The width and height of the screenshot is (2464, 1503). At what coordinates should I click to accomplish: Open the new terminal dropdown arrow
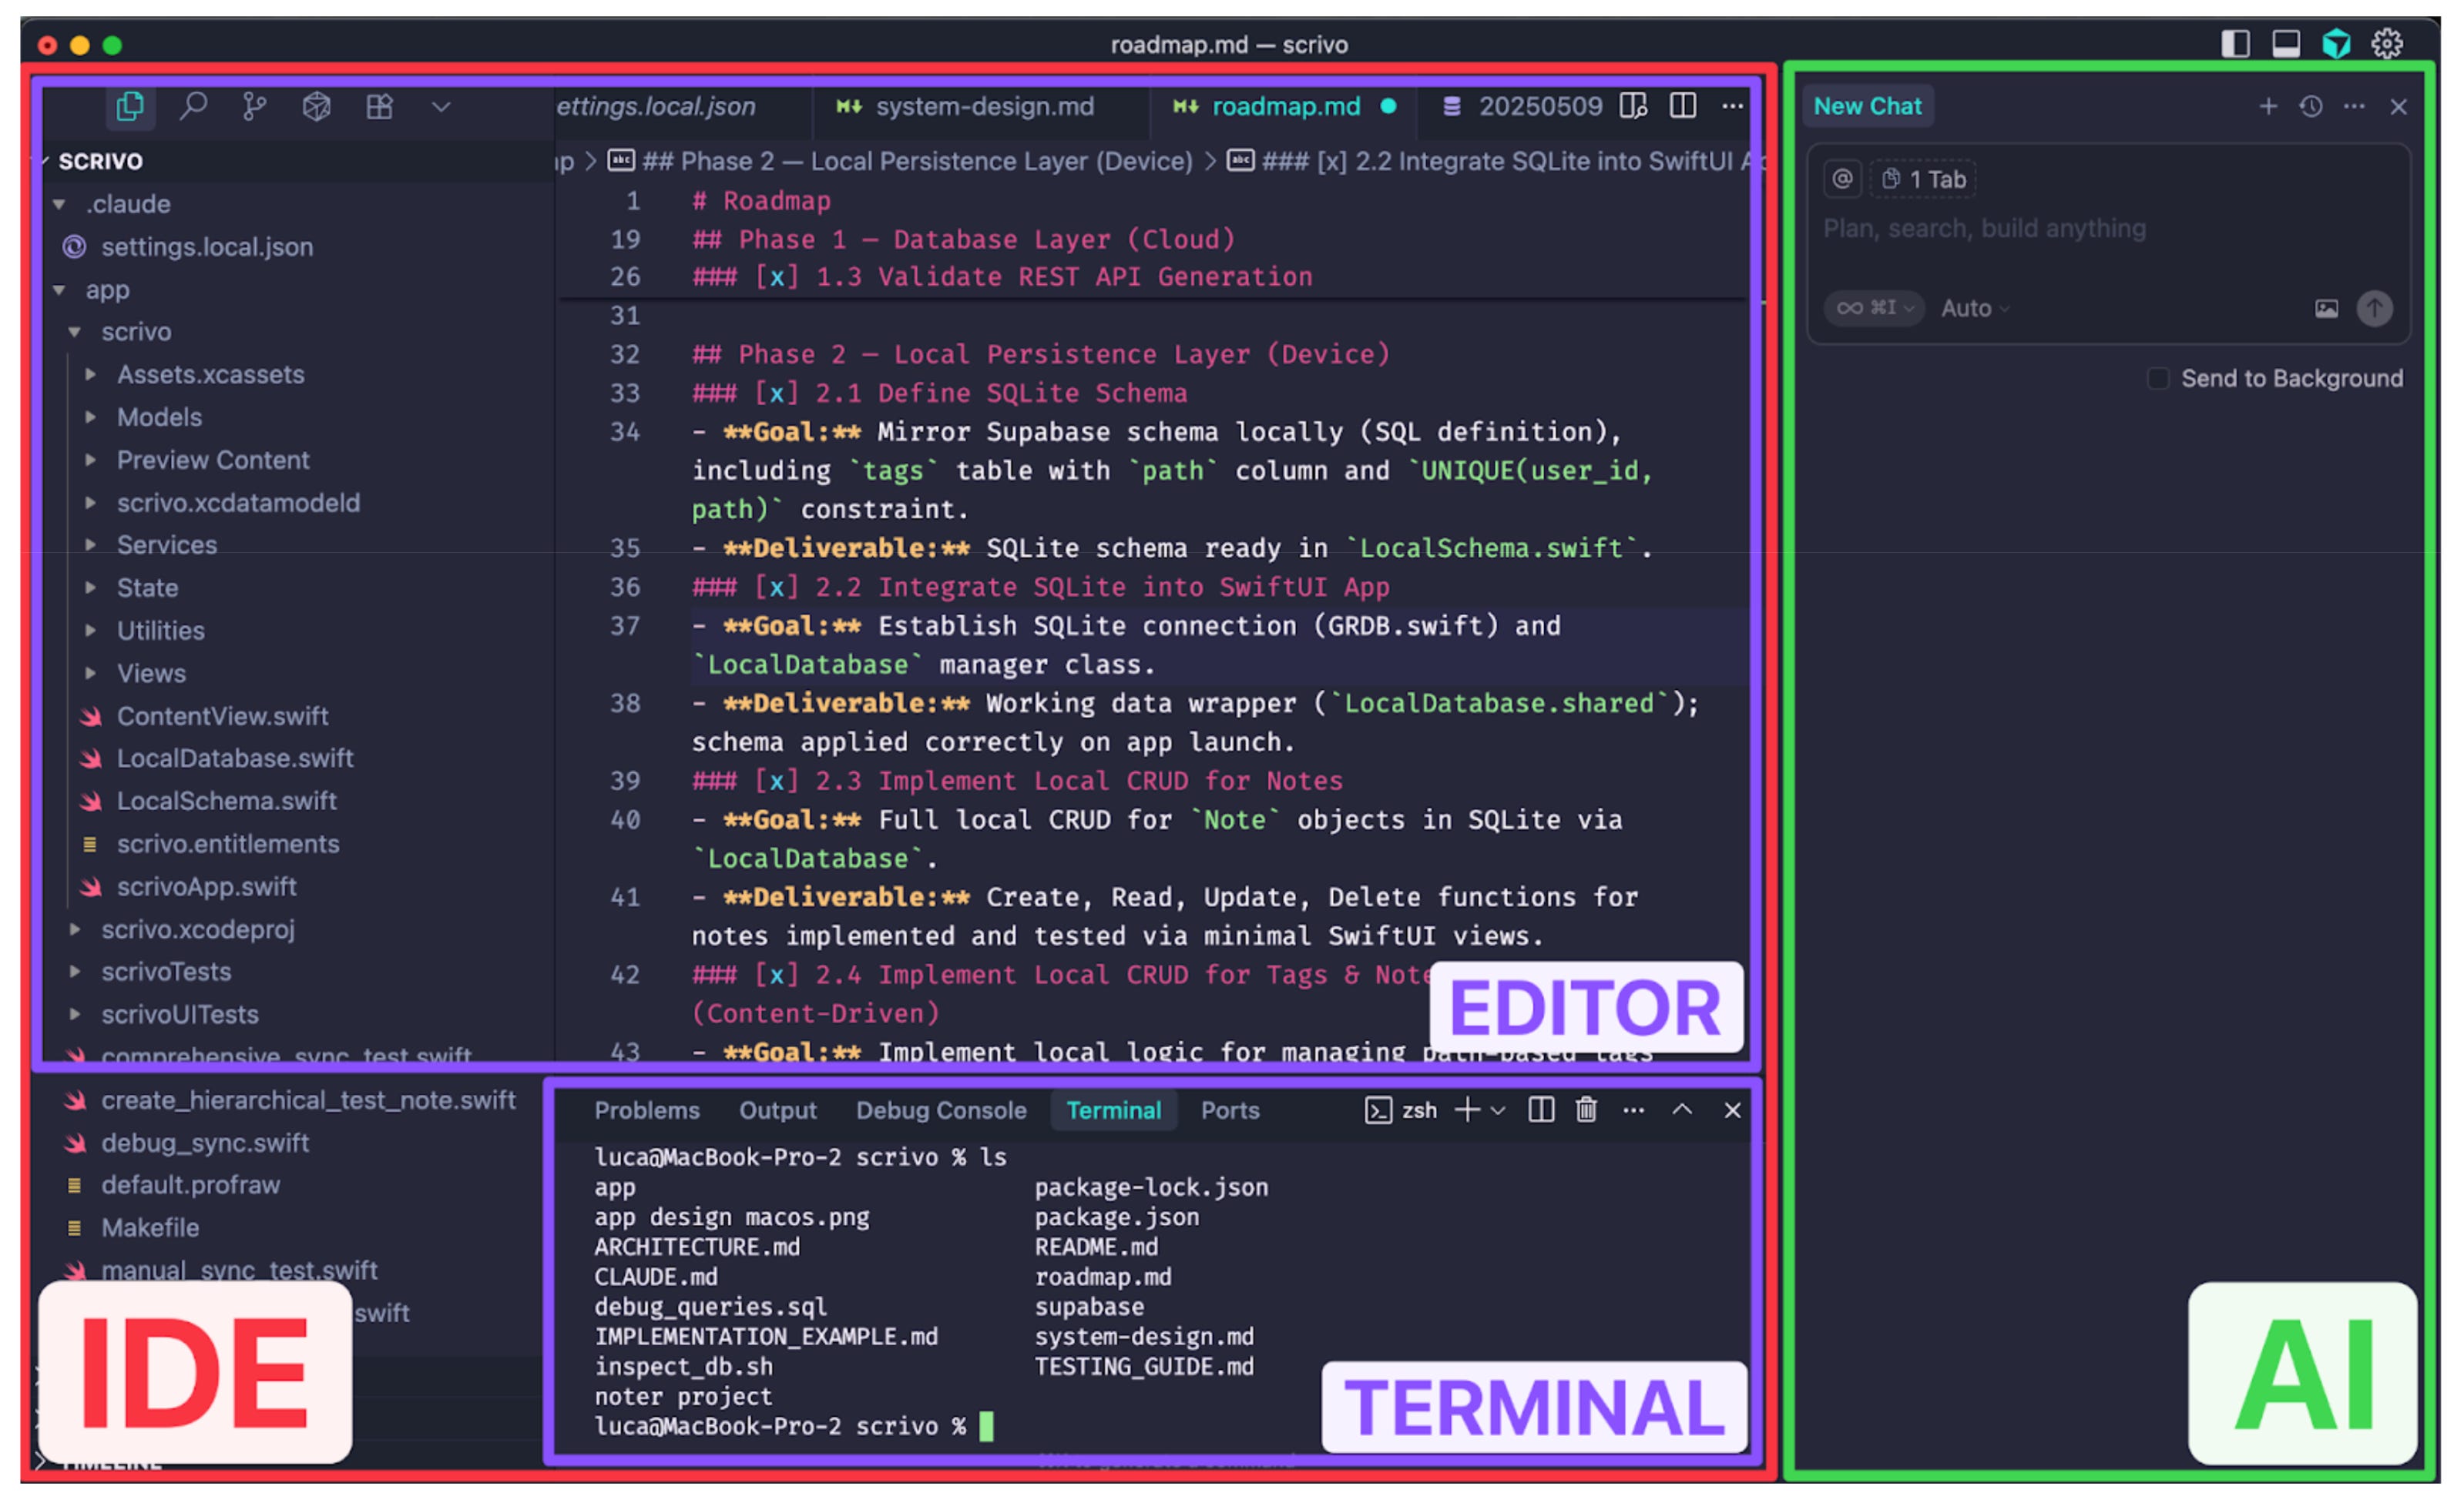(x=1498, y=1110)
